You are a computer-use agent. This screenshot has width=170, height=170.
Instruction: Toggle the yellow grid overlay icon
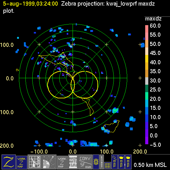click(x=108, y=166)
